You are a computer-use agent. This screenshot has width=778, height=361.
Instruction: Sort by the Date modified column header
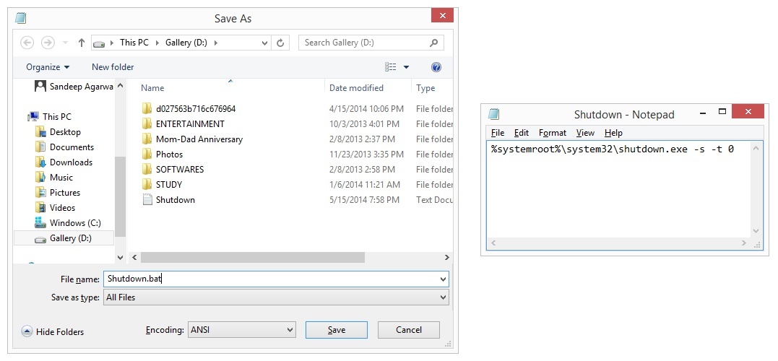click(x=356, y=88)
